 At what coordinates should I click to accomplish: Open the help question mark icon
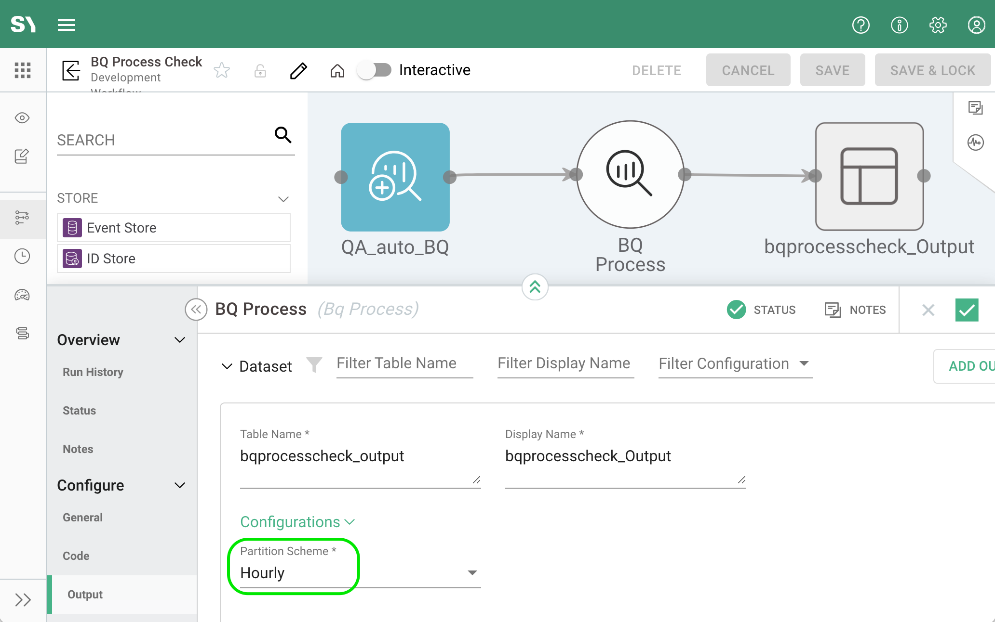point(861,25)
